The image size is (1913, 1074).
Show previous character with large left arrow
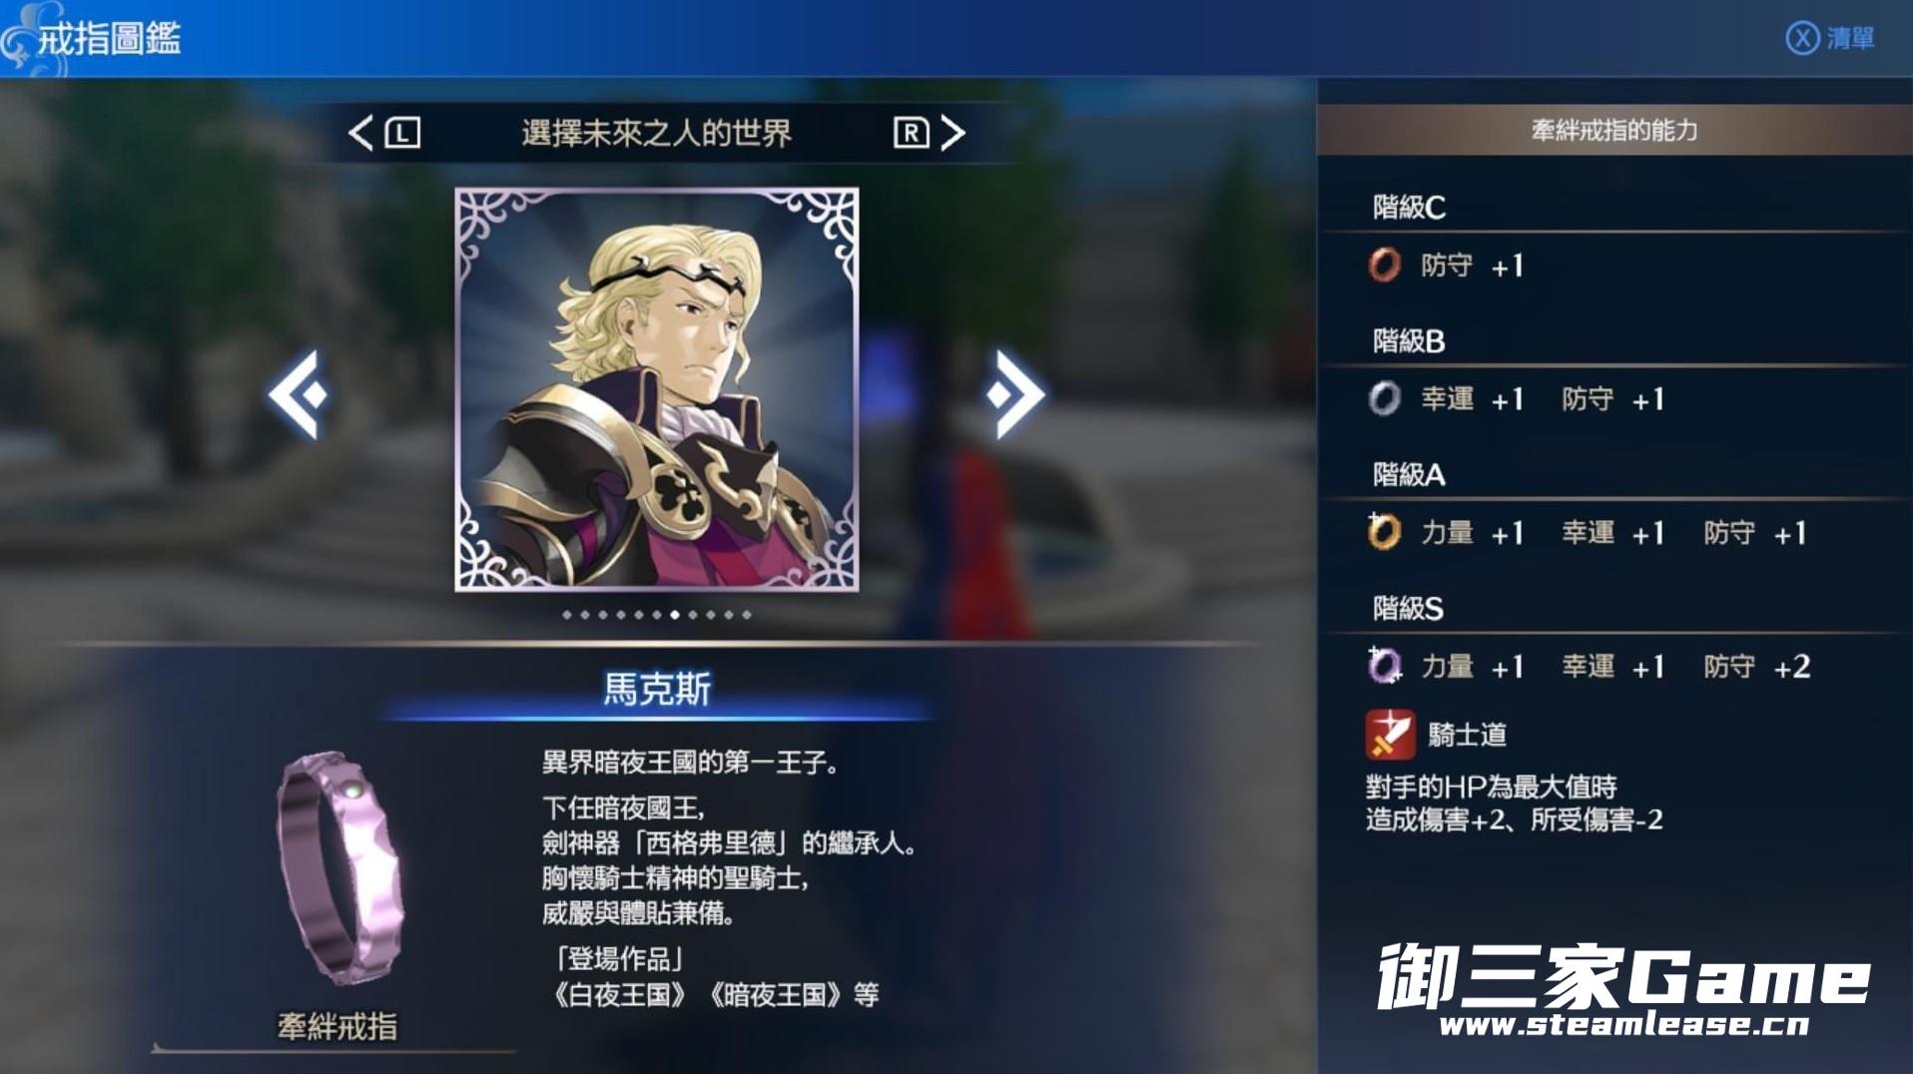click(298, 394)
